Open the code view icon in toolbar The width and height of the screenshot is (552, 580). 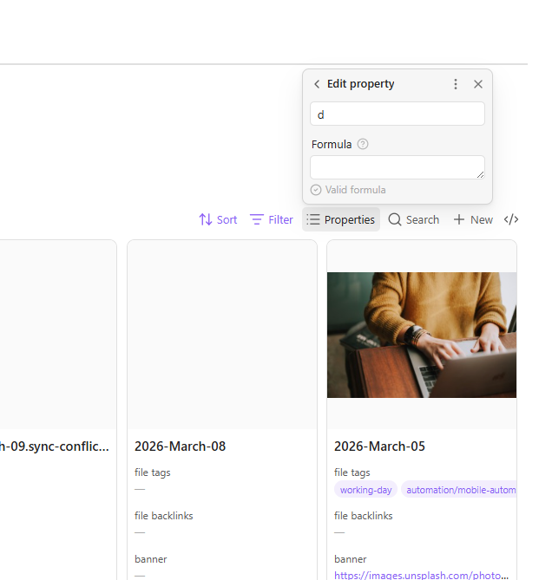[511, 219]
